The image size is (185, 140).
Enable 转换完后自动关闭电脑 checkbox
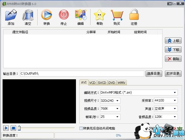81,128
